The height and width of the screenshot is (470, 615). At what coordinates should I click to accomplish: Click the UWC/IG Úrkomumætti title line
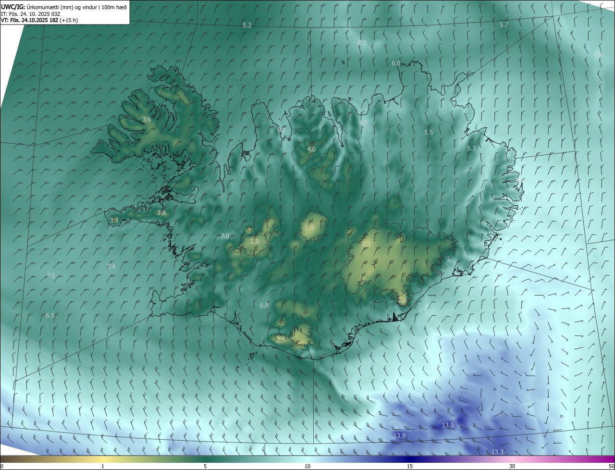click(64, 7)
